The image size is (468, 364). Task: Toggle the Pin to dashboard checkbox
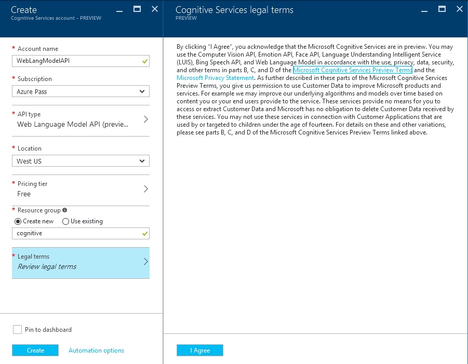coord(17,330)
